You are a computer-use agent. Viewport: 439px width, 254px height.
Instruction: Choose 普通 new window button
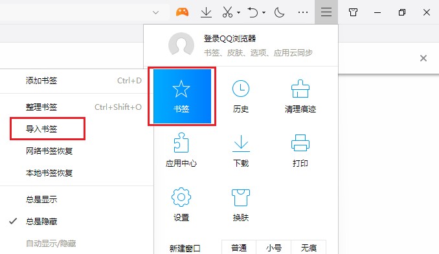click(x=239, y=248)
